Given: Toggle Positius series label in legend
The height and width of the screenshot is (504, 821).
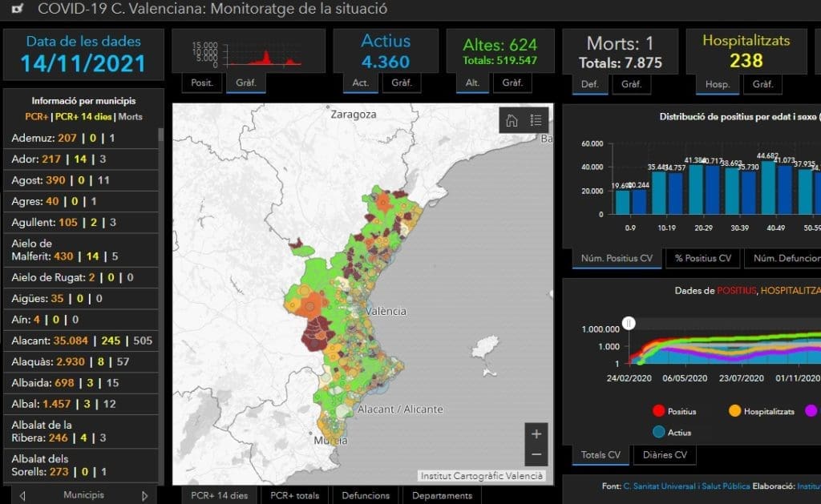Looking at the screenshot, I should [681, 411].
